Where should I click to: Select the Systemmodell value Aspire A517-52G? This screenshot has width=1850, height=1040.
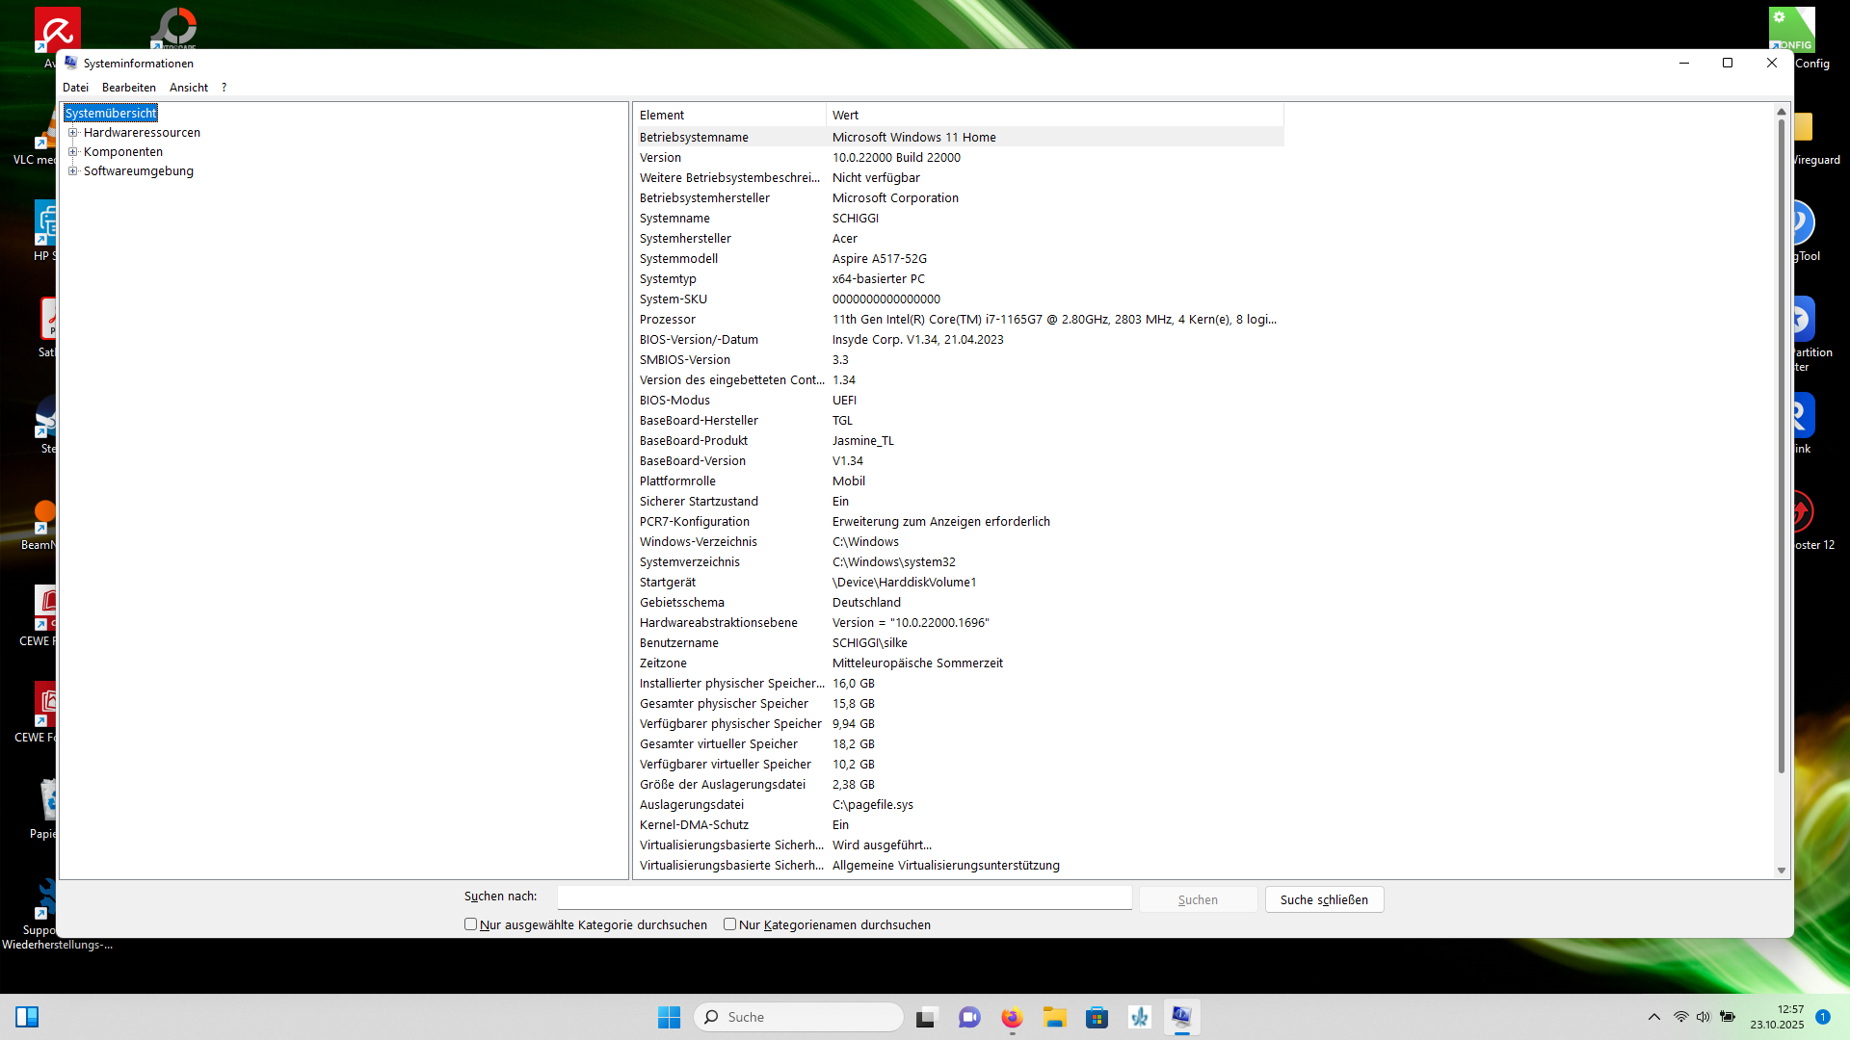(880, 259)
